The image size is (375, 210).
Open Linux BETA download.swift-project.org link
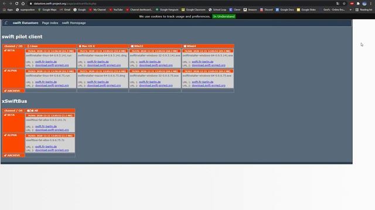tap(52, 65)
